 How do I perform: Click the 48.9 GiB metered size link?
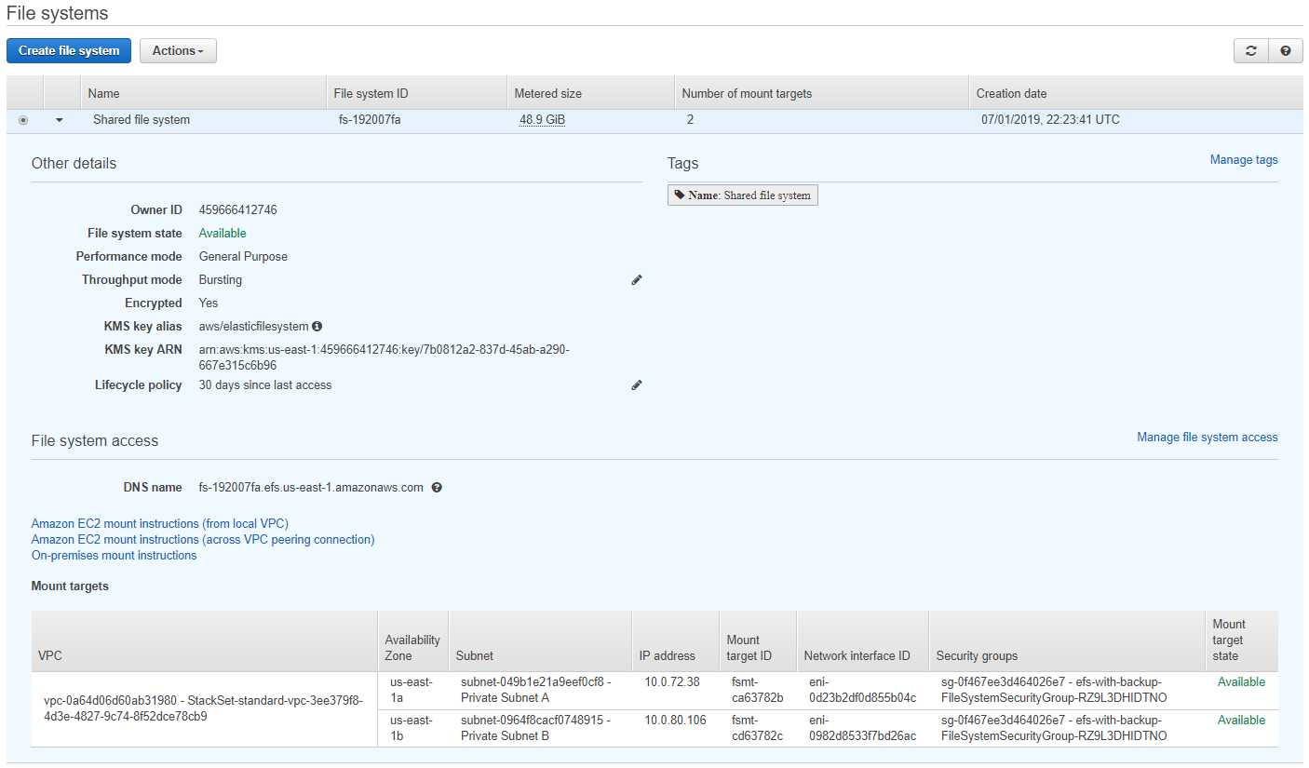point(541,119)
